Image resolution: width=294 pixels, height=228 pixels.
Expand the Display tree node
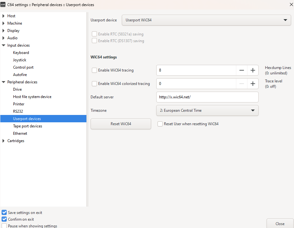4,31
